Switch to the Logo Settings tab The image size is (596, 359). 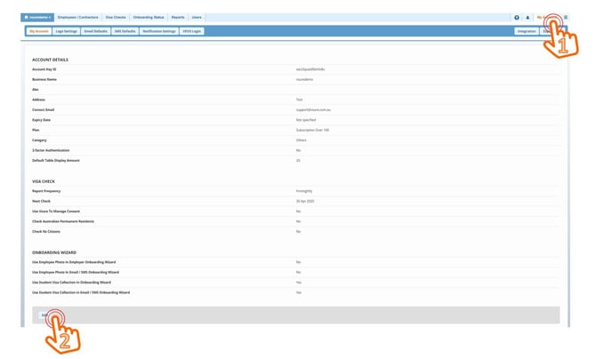(66, 31)
